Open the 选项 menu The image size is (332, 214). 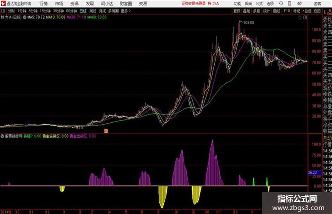pyautogui.click(x=270, y=4)
